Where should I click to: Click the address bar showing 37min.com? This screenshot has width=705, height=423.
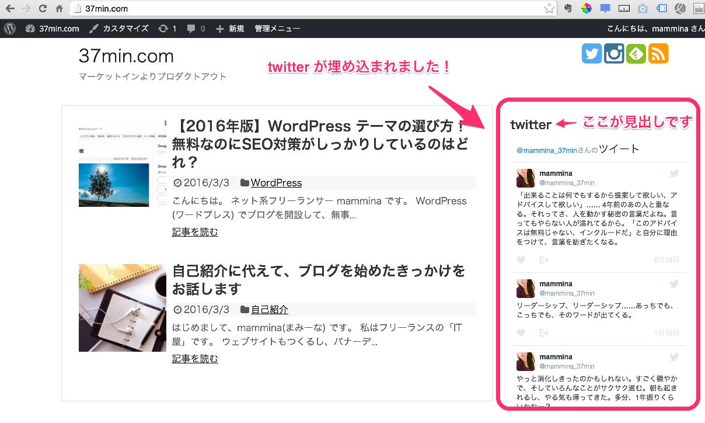tap(314, 9)
